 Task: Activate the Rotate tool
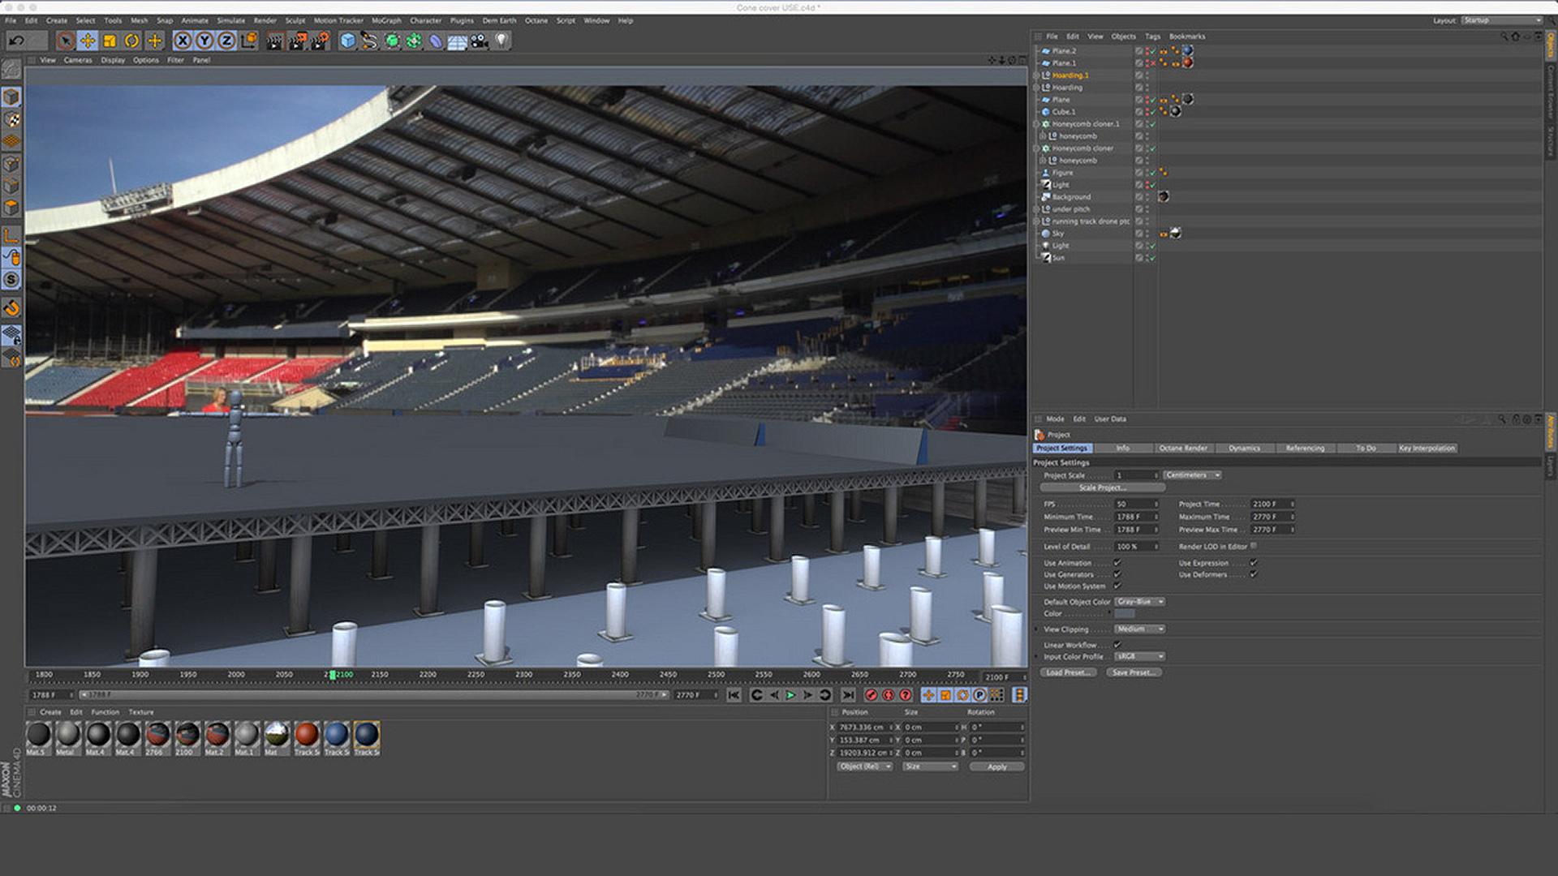(x=132, y=41)
